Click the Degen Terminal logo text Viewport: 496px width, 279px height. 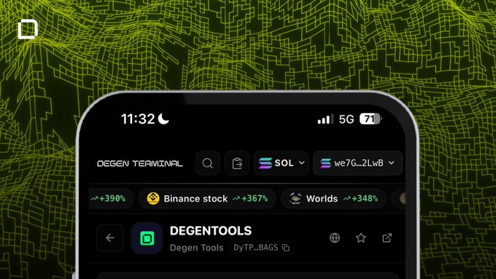(140, 163)
